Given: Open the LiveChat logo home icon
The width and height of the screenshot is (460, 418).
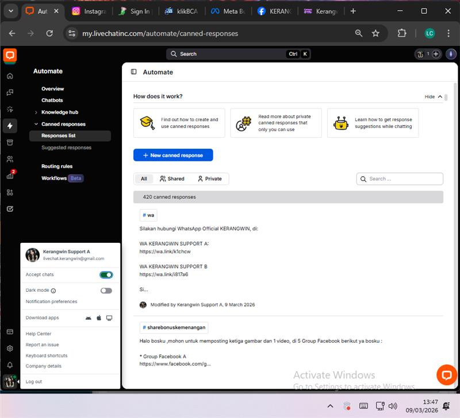Looking at the screenshot, I should [x=10, y=55].
